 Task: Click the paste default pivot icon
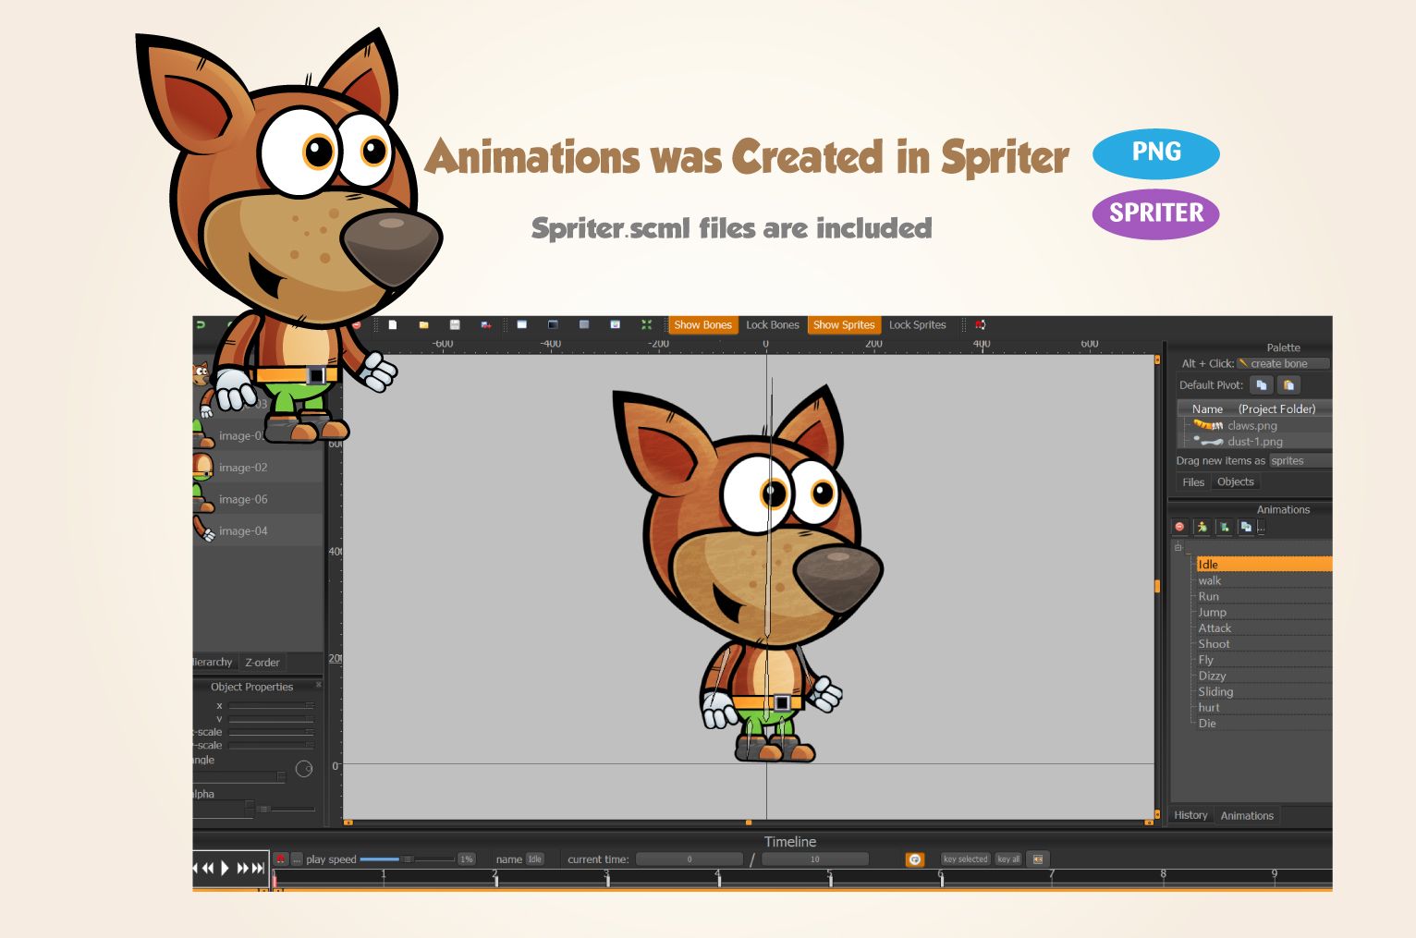(x=1288, y=384)
